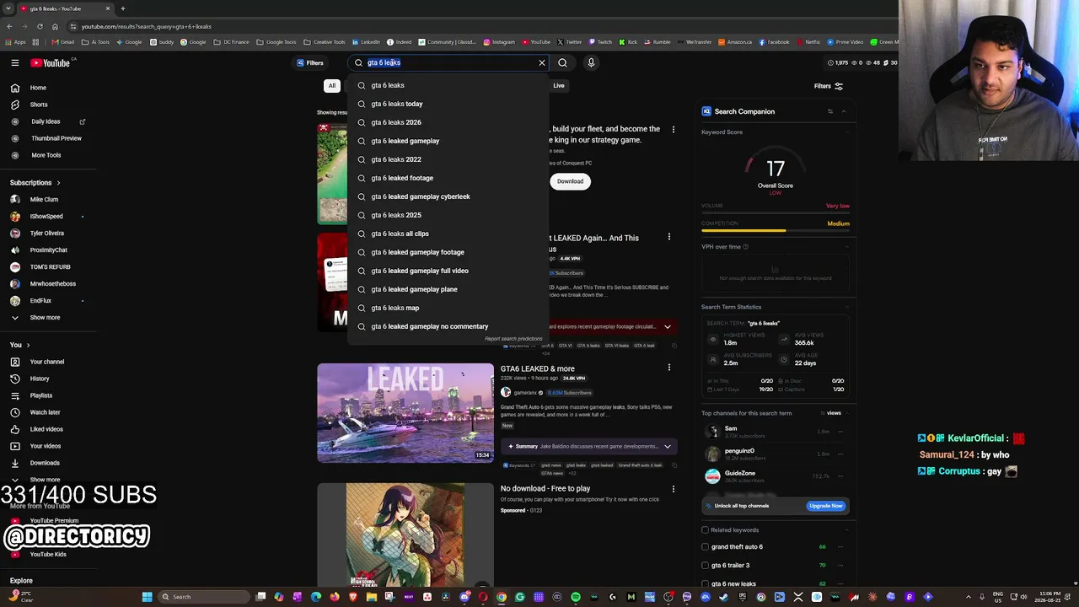Pick the suggestion "gta 6 leaks today"

(448, 104)
